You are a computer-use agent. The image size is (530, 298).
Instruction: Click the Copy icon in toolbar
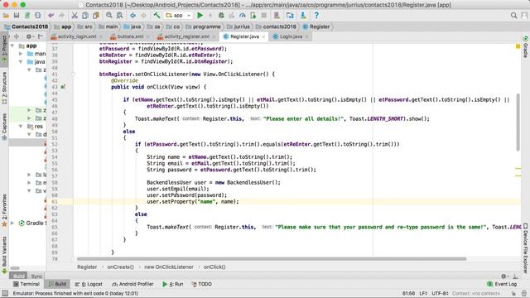click(x=85, y=16)
